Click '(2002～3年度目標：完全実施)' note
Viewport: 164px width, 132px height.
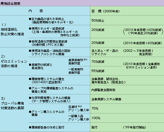(138, 52)
